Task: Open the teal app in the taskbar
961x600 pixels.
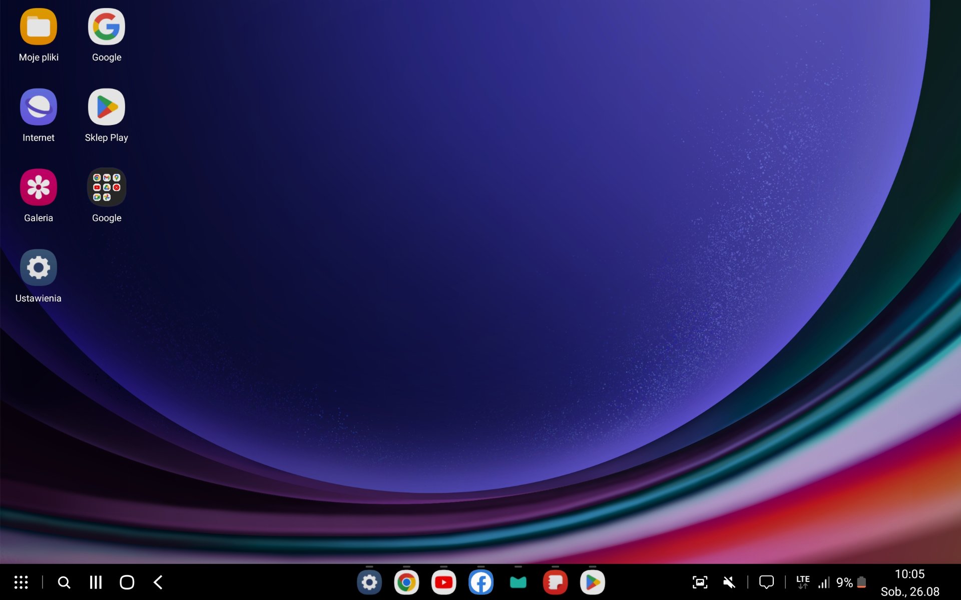Action: click(x=518, y=582)
